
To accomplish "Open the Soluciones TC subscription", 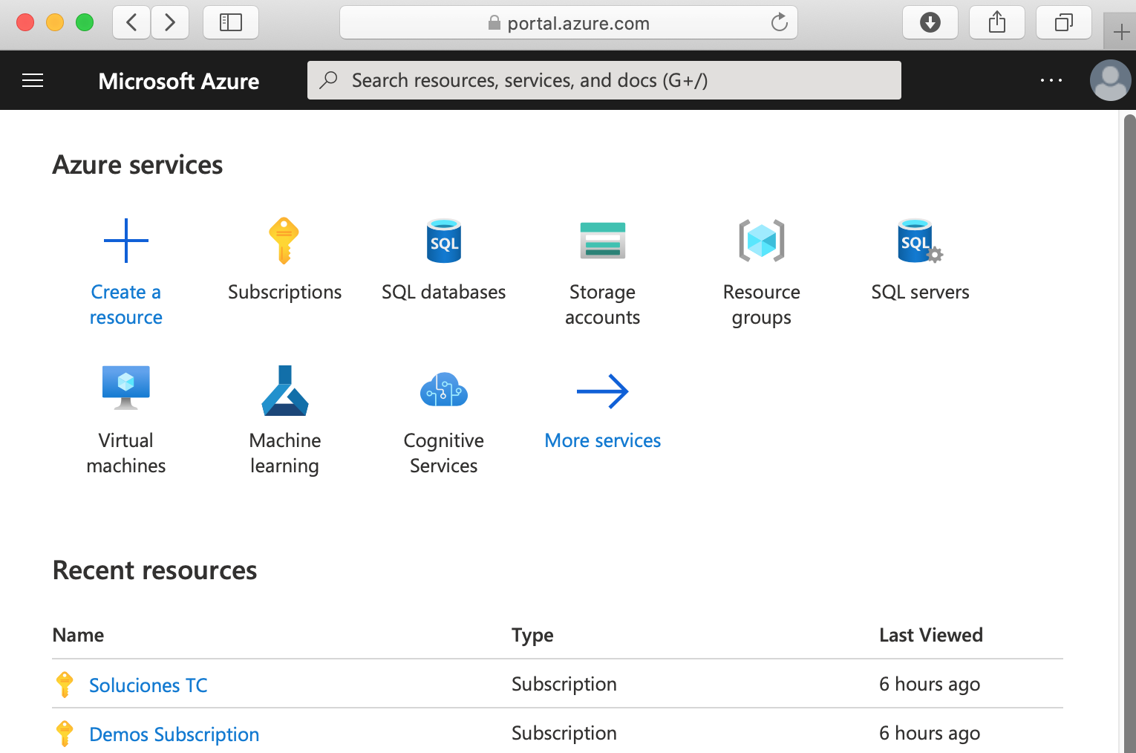I will 148,685.
